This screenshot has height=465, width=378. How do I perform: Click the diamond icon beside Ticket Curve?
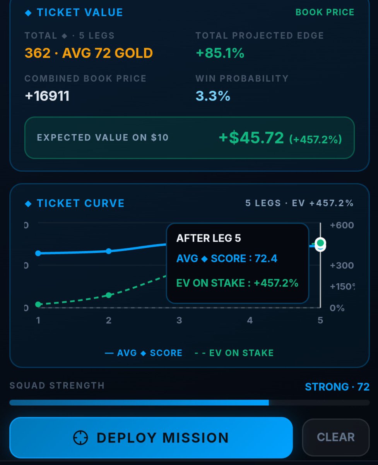tap(28, 203)
